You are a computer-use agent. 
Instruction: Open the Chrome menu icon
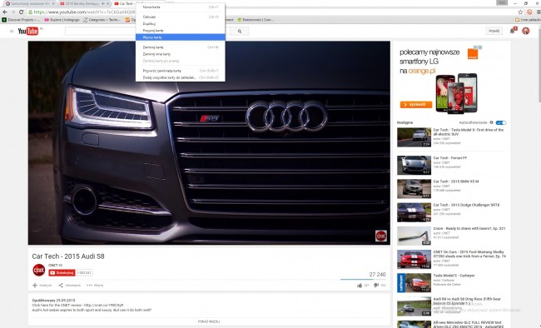click(x=539, y=12)
